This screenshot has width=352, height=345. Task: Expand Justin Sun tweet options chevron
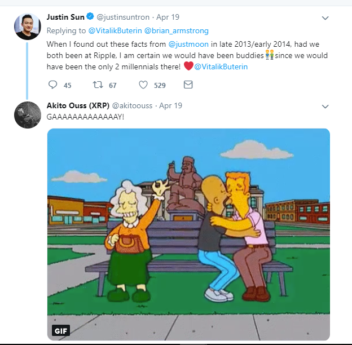[x=325, y=18]
